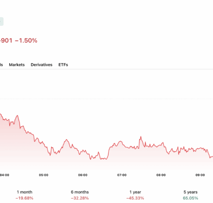Click the 04:00 time axis label
The width and height of the screenshot is (213, 203).
point(4,175)
